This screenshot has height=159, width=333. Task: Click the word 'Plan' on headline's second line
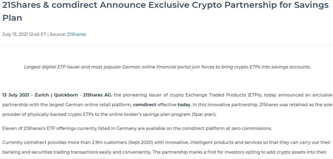click(12, 18)
